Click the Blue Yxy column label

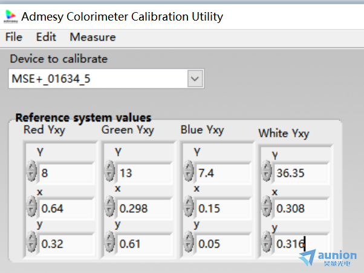[x=202, y=130]
